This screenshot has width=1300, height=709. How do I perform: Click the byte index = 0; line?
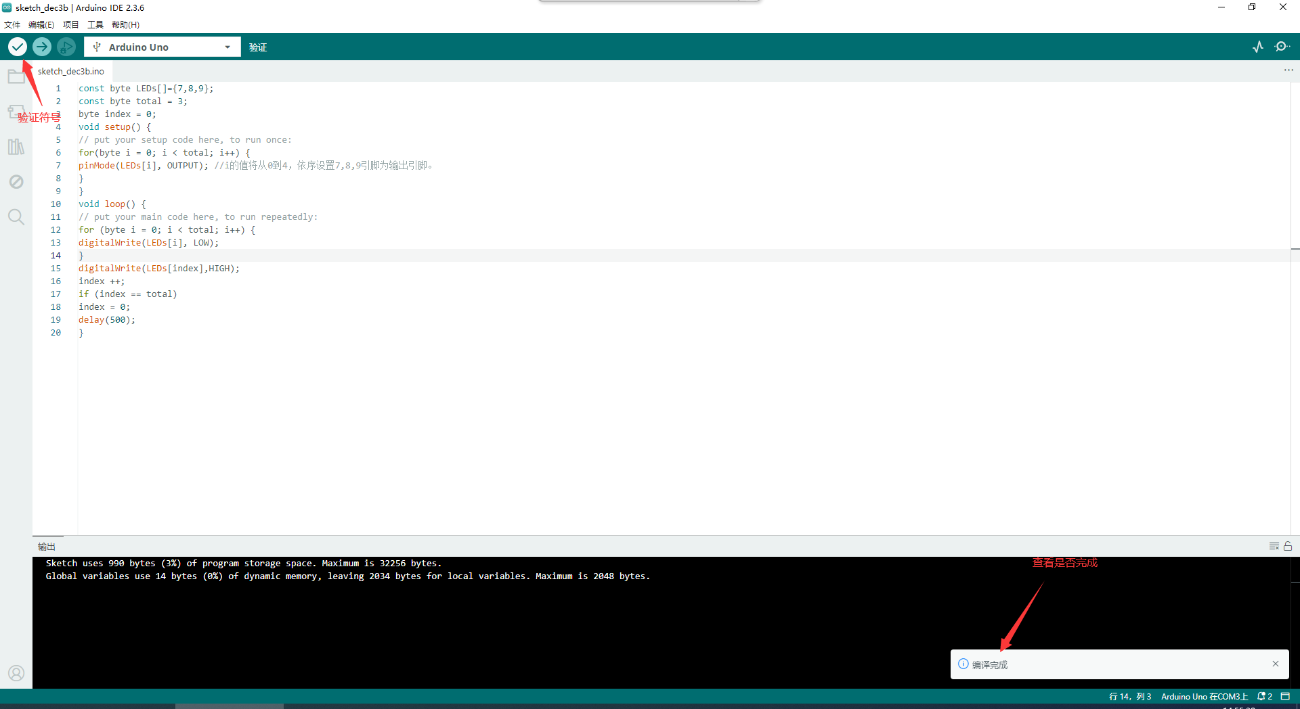117,114
